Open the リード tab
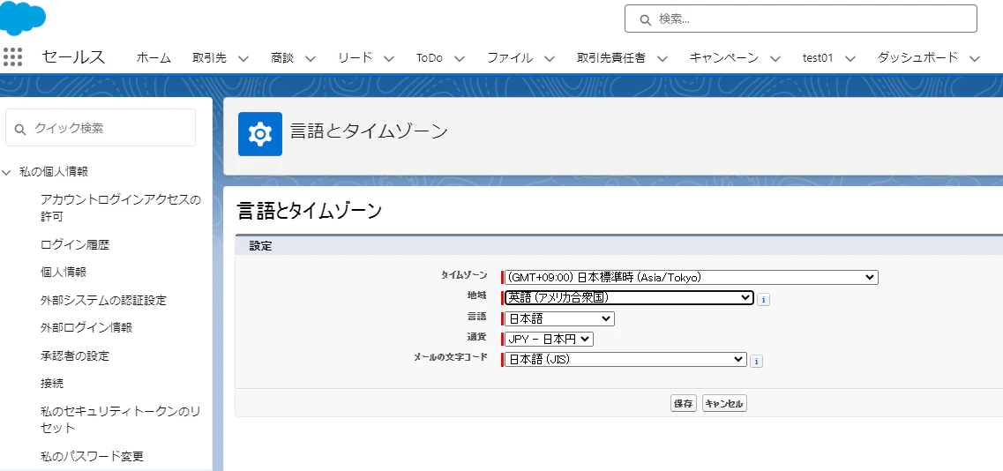 [355, 57]
